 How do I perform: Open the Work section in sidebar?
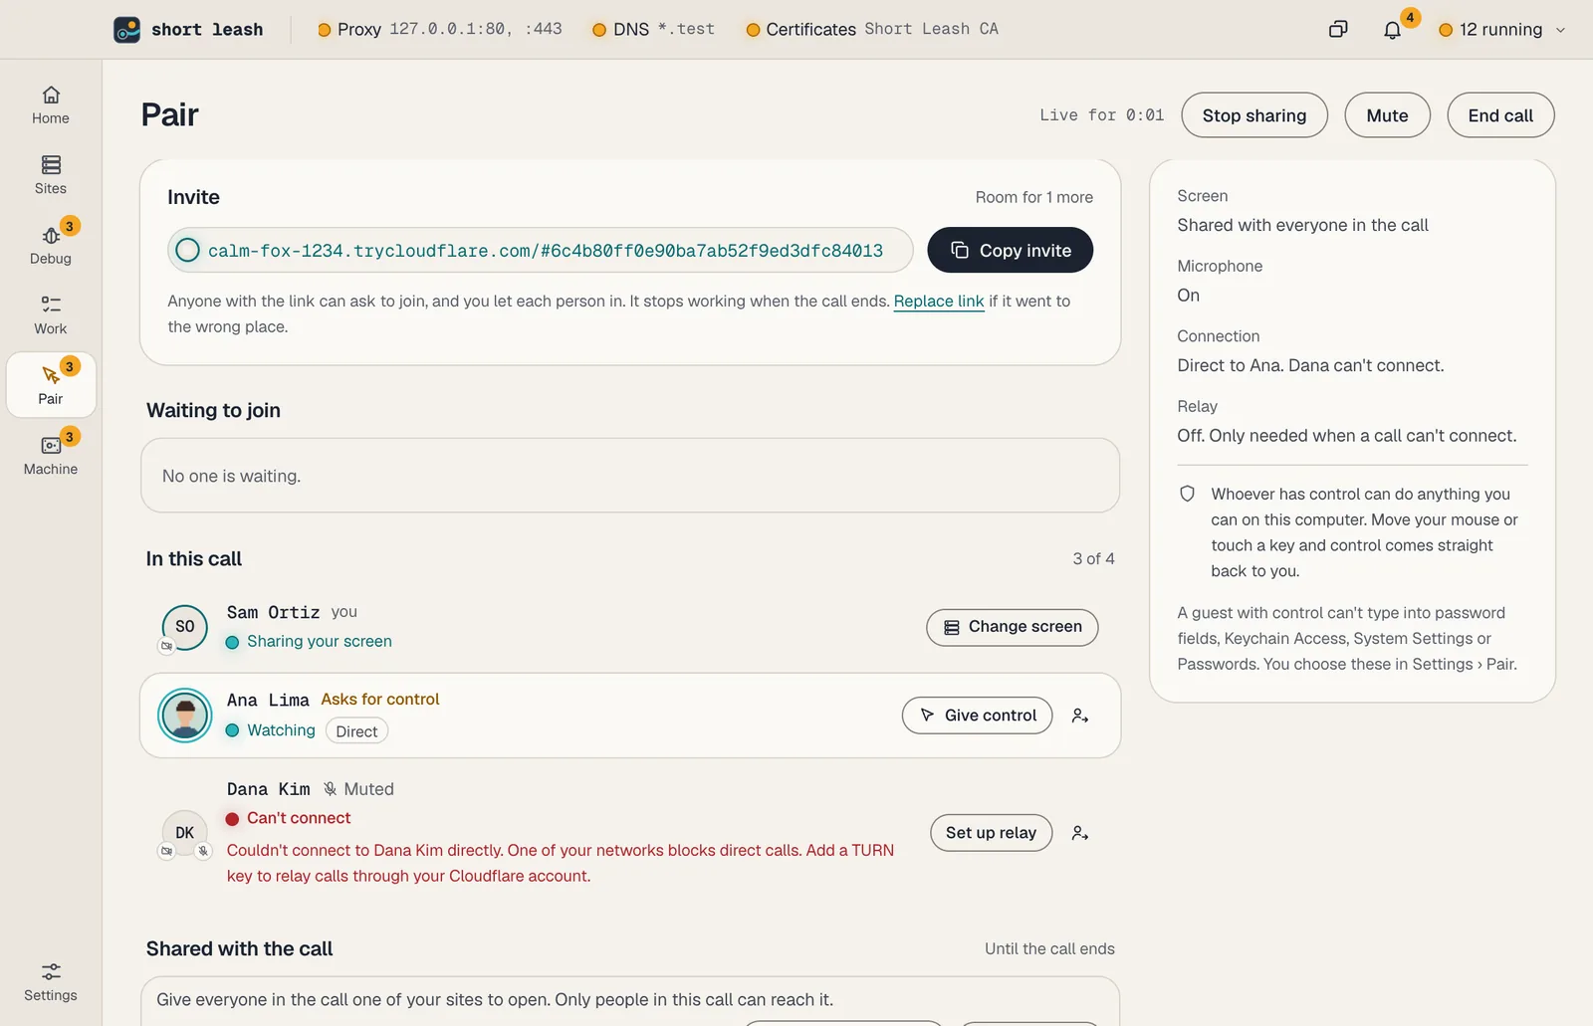pyautogui.click(x=51, y=315)
